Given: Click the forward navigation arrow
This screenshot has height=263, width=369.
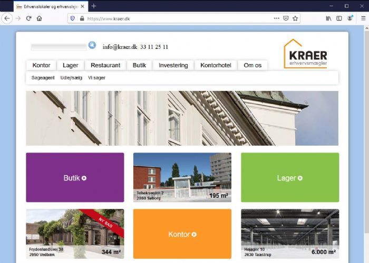Looking at the screenshot, I should point(18,18).
